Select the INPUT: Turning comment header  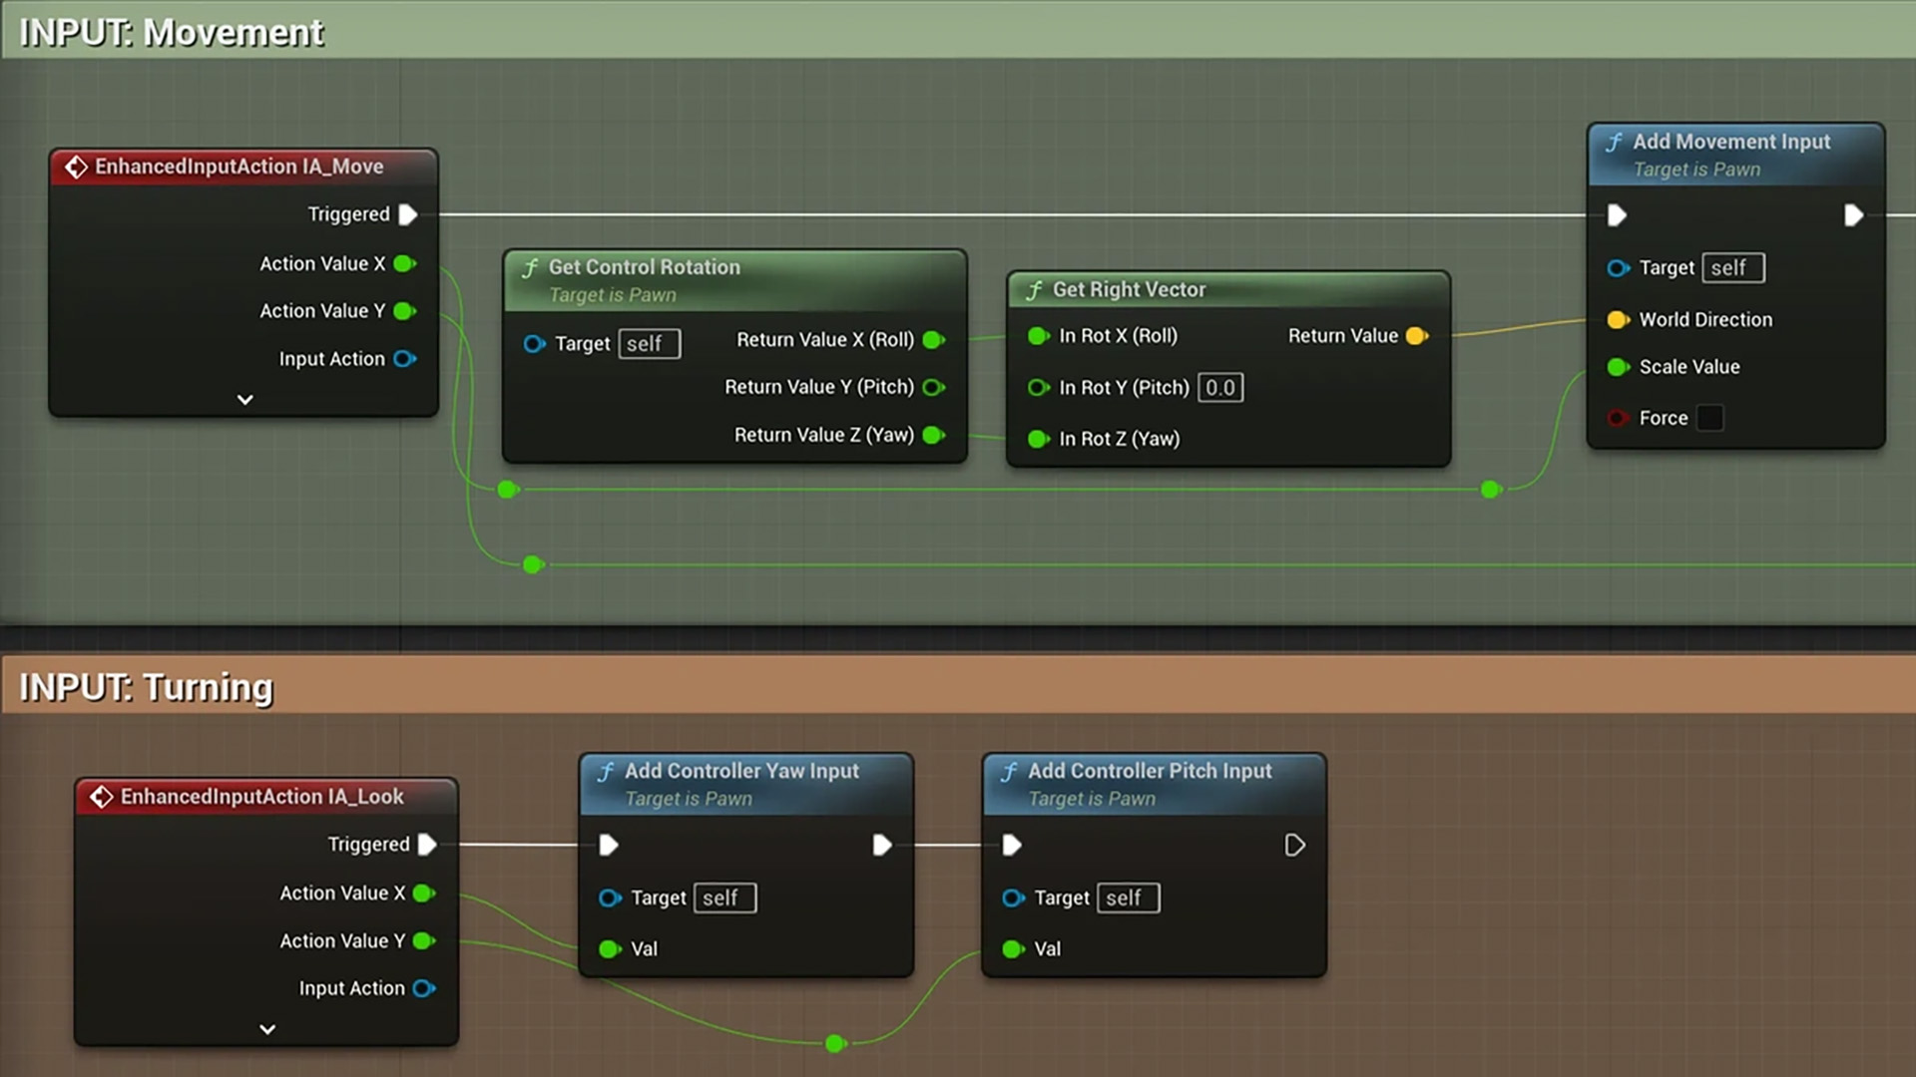coord(147,686)
